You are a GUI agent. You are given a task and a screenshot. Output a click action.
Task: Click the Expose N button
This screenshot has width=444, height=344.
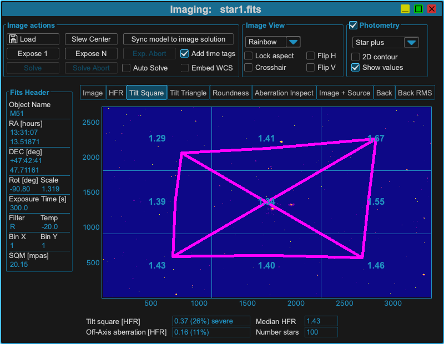coord(91,53)
